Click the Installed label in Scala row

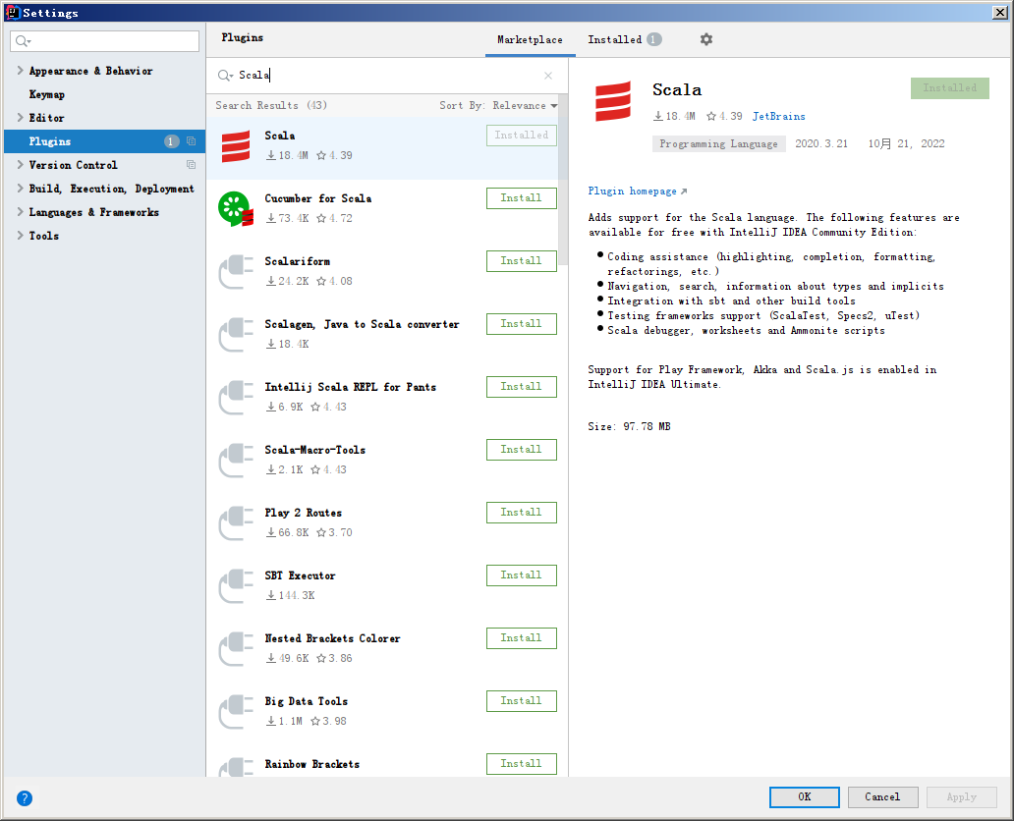pos(521,136)
